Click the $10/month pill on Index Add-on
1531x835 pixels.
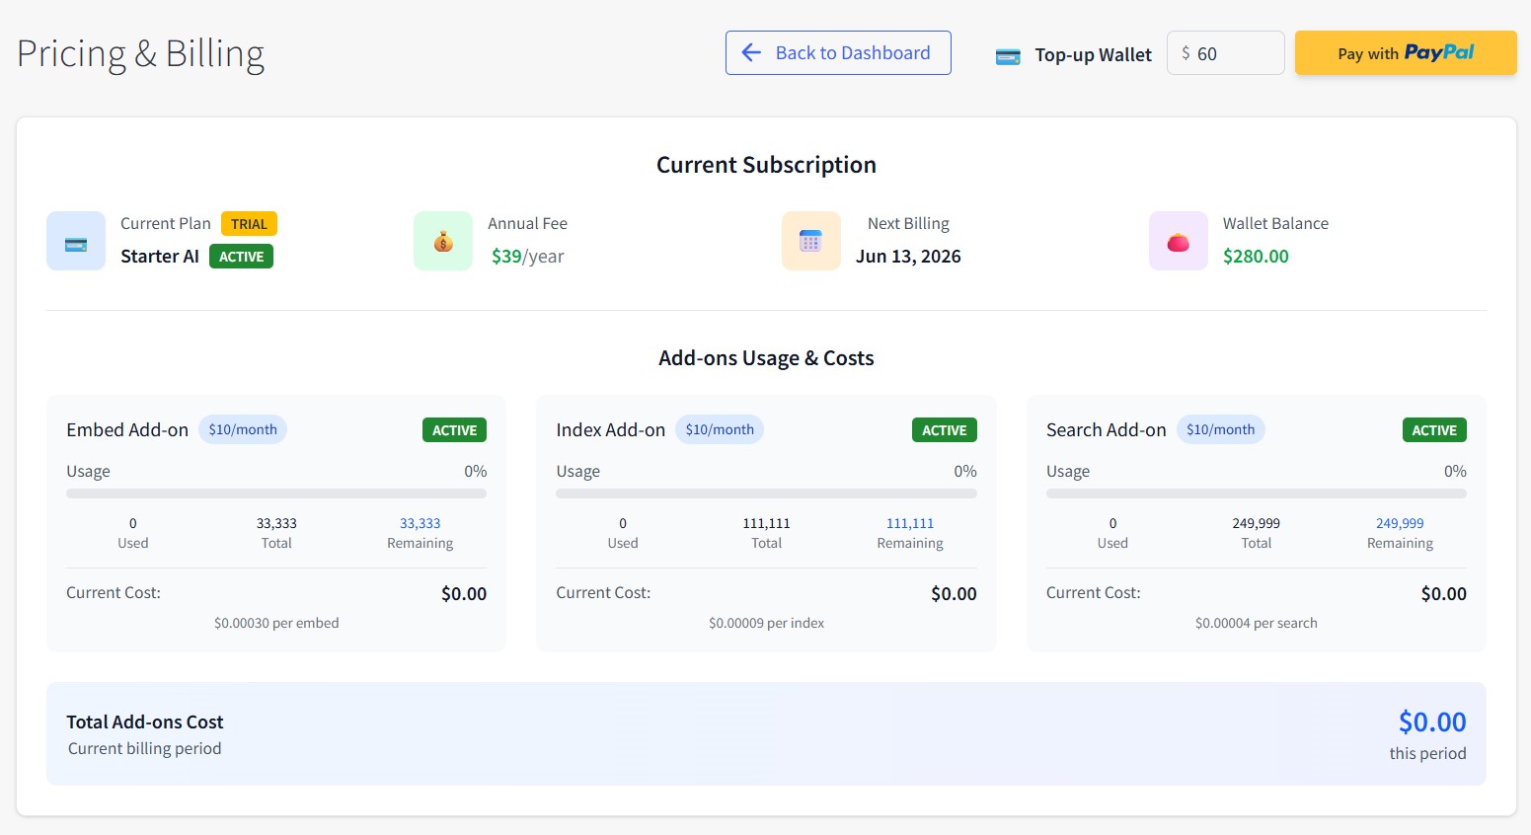point(720,429)
